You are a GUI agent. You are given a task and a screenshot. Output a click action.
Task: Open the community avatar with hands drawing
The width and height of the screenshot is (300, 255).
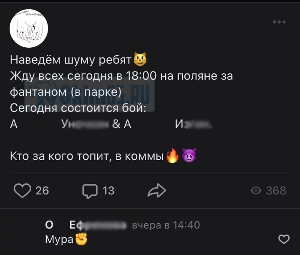tap(29, 28)
